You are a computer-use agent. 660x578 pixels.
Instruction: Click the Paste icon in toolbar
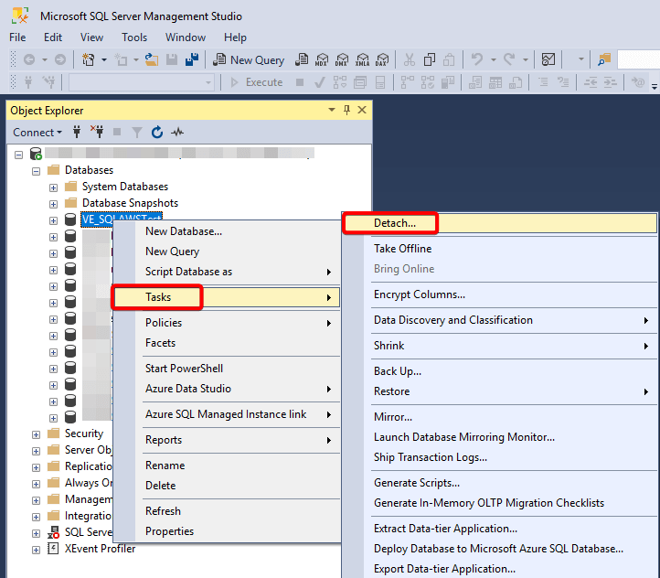point(449,59)
